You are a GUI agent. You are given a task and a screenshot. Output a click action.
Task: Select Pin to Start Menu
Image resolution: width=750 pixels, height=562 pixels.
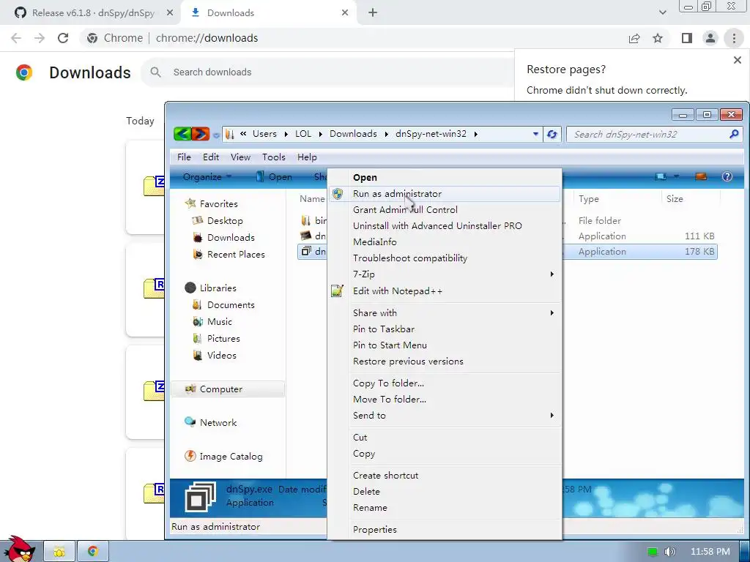[x=445, y=345]
